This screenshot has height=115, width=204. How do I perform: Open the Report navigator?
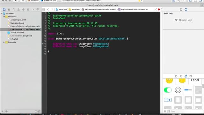38,10
